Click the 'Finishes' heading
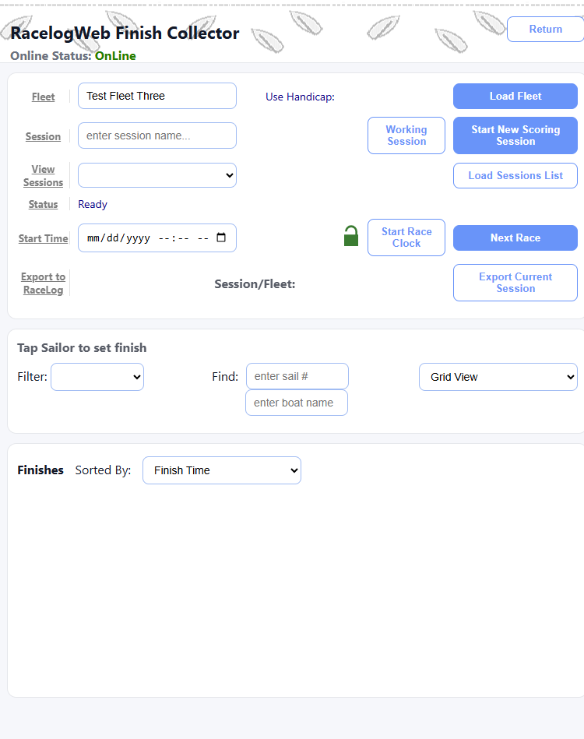This screenshot has width=584, height=739. tap(40, 470)
